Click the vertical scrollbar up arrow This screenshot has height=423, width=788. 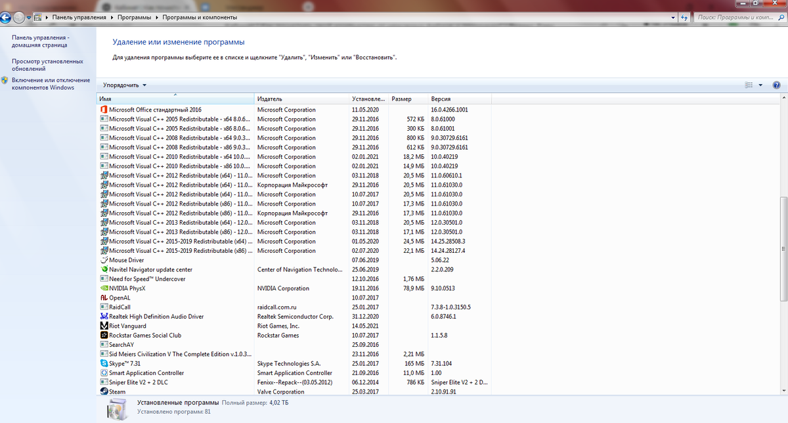click(783, 99)
